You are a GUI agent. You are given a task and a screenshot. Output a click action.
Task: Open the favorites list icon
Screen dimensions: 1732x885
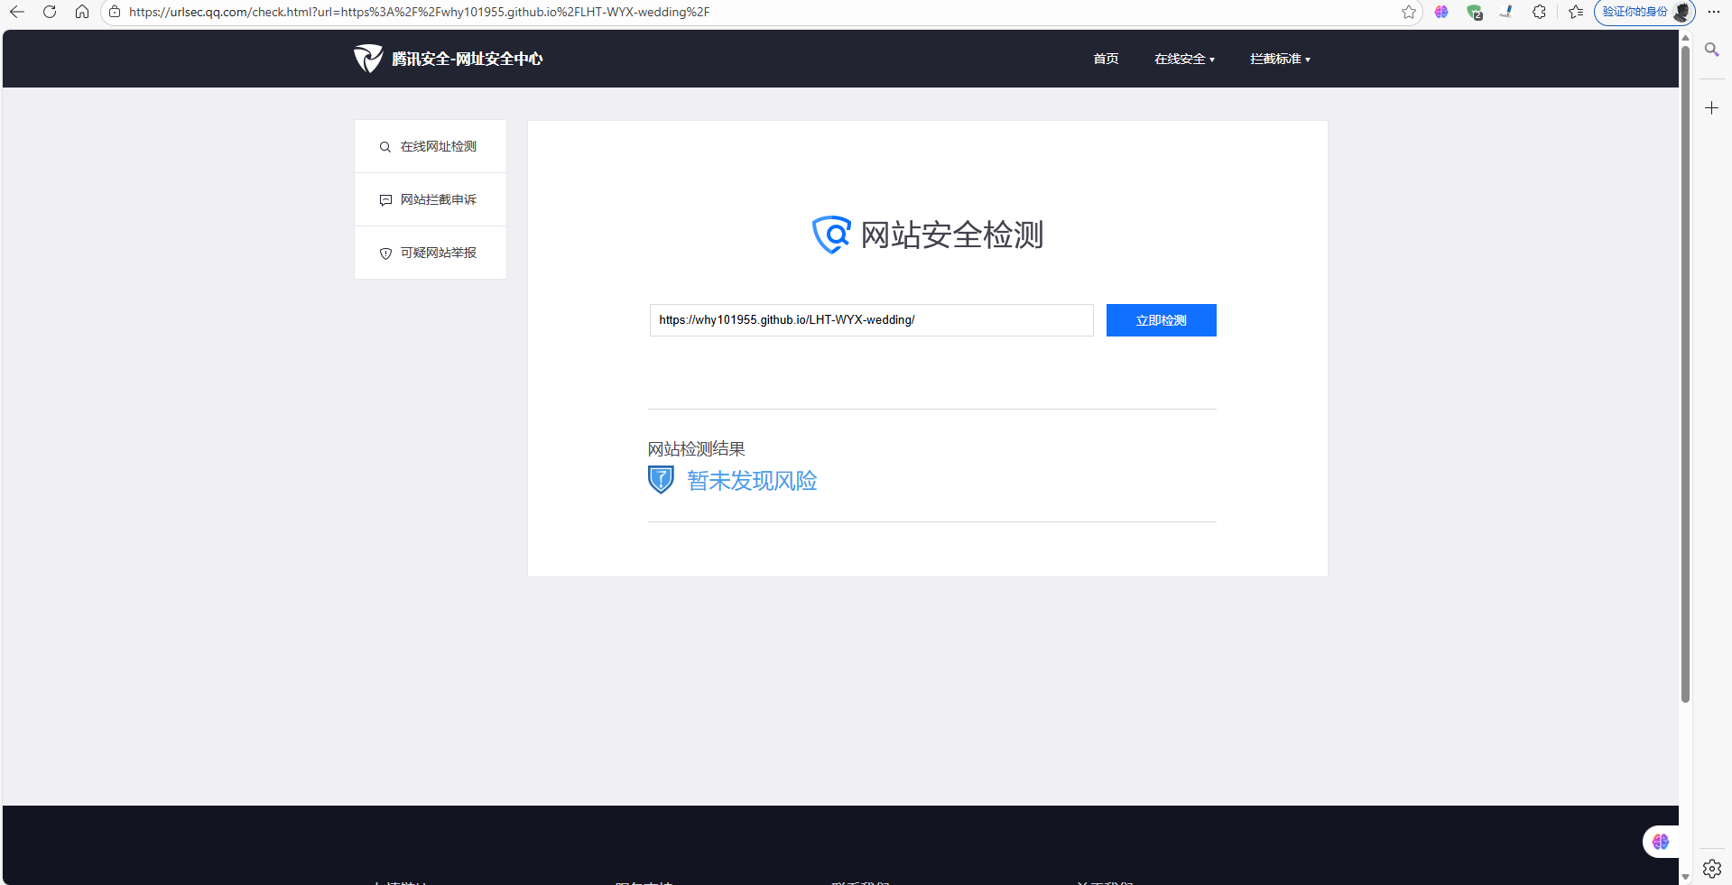tap(1576, 12)
